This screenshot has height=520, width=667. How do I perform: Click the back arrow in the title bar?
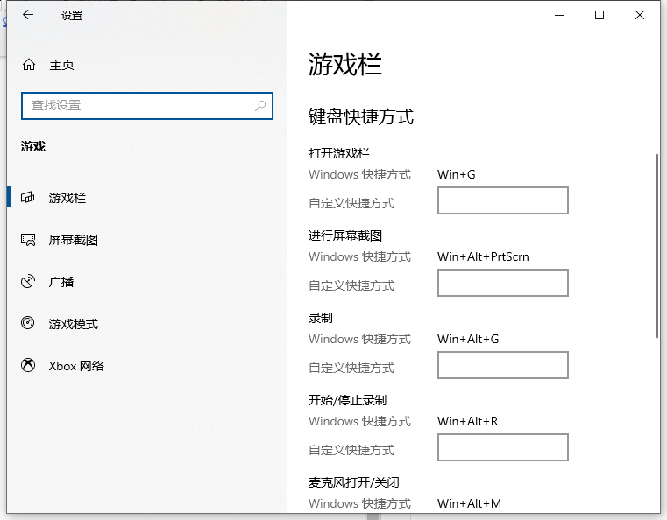(x=28, y=15)
